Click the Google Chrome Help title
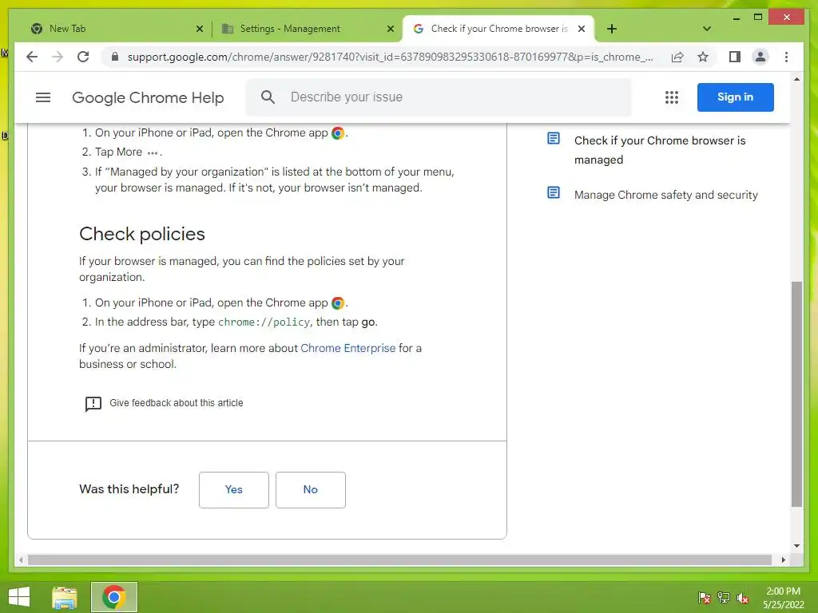The width and height of the screenshot is (818, 613). (148, 97)
